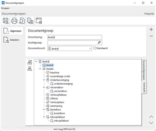This screenshot has width=156, height=131.
Task: Click the move down arrow icon
Action: click(x=151, y=123)
